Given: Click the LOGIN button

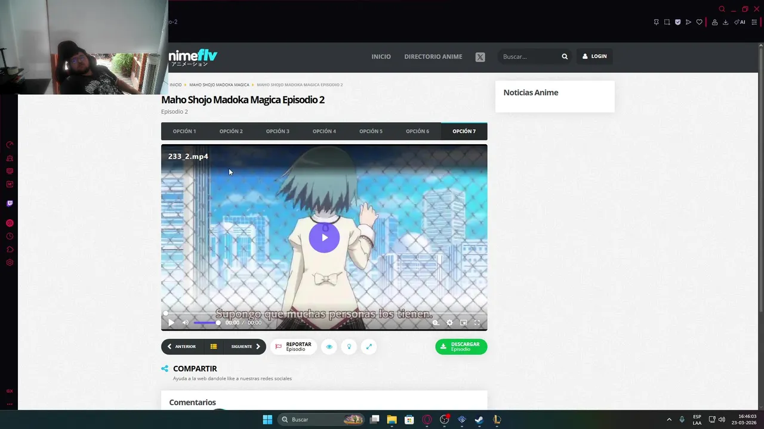Looking at the screenshot, I should click(x=594, y=57).
